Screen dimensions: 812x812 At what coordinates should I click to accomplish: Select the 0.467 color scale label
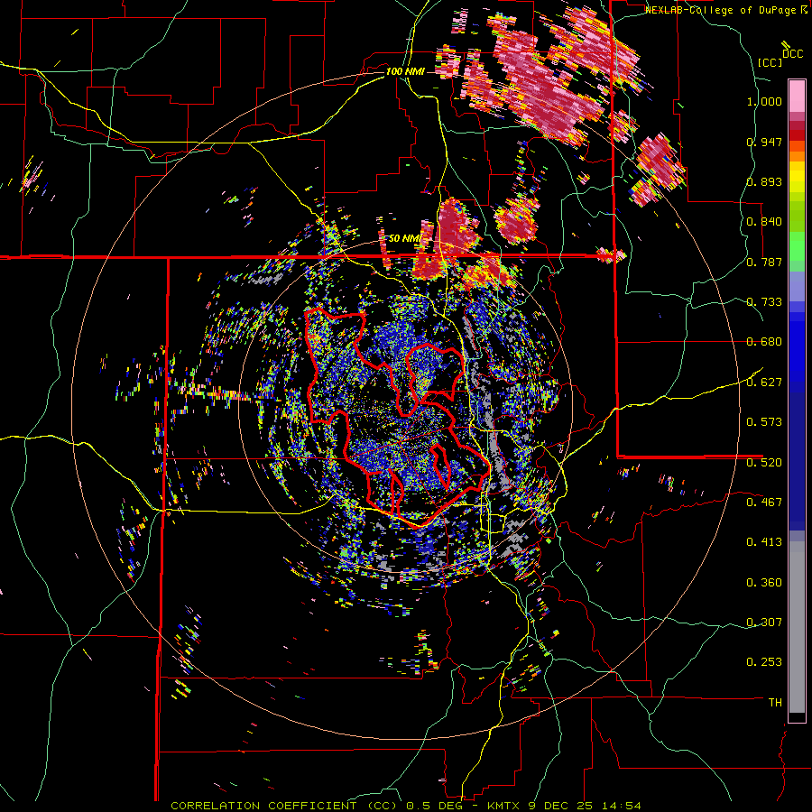coord(764,502)
